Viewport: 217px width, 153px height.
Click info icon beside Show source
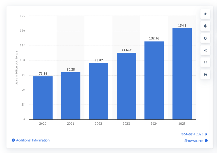point(206,141)
